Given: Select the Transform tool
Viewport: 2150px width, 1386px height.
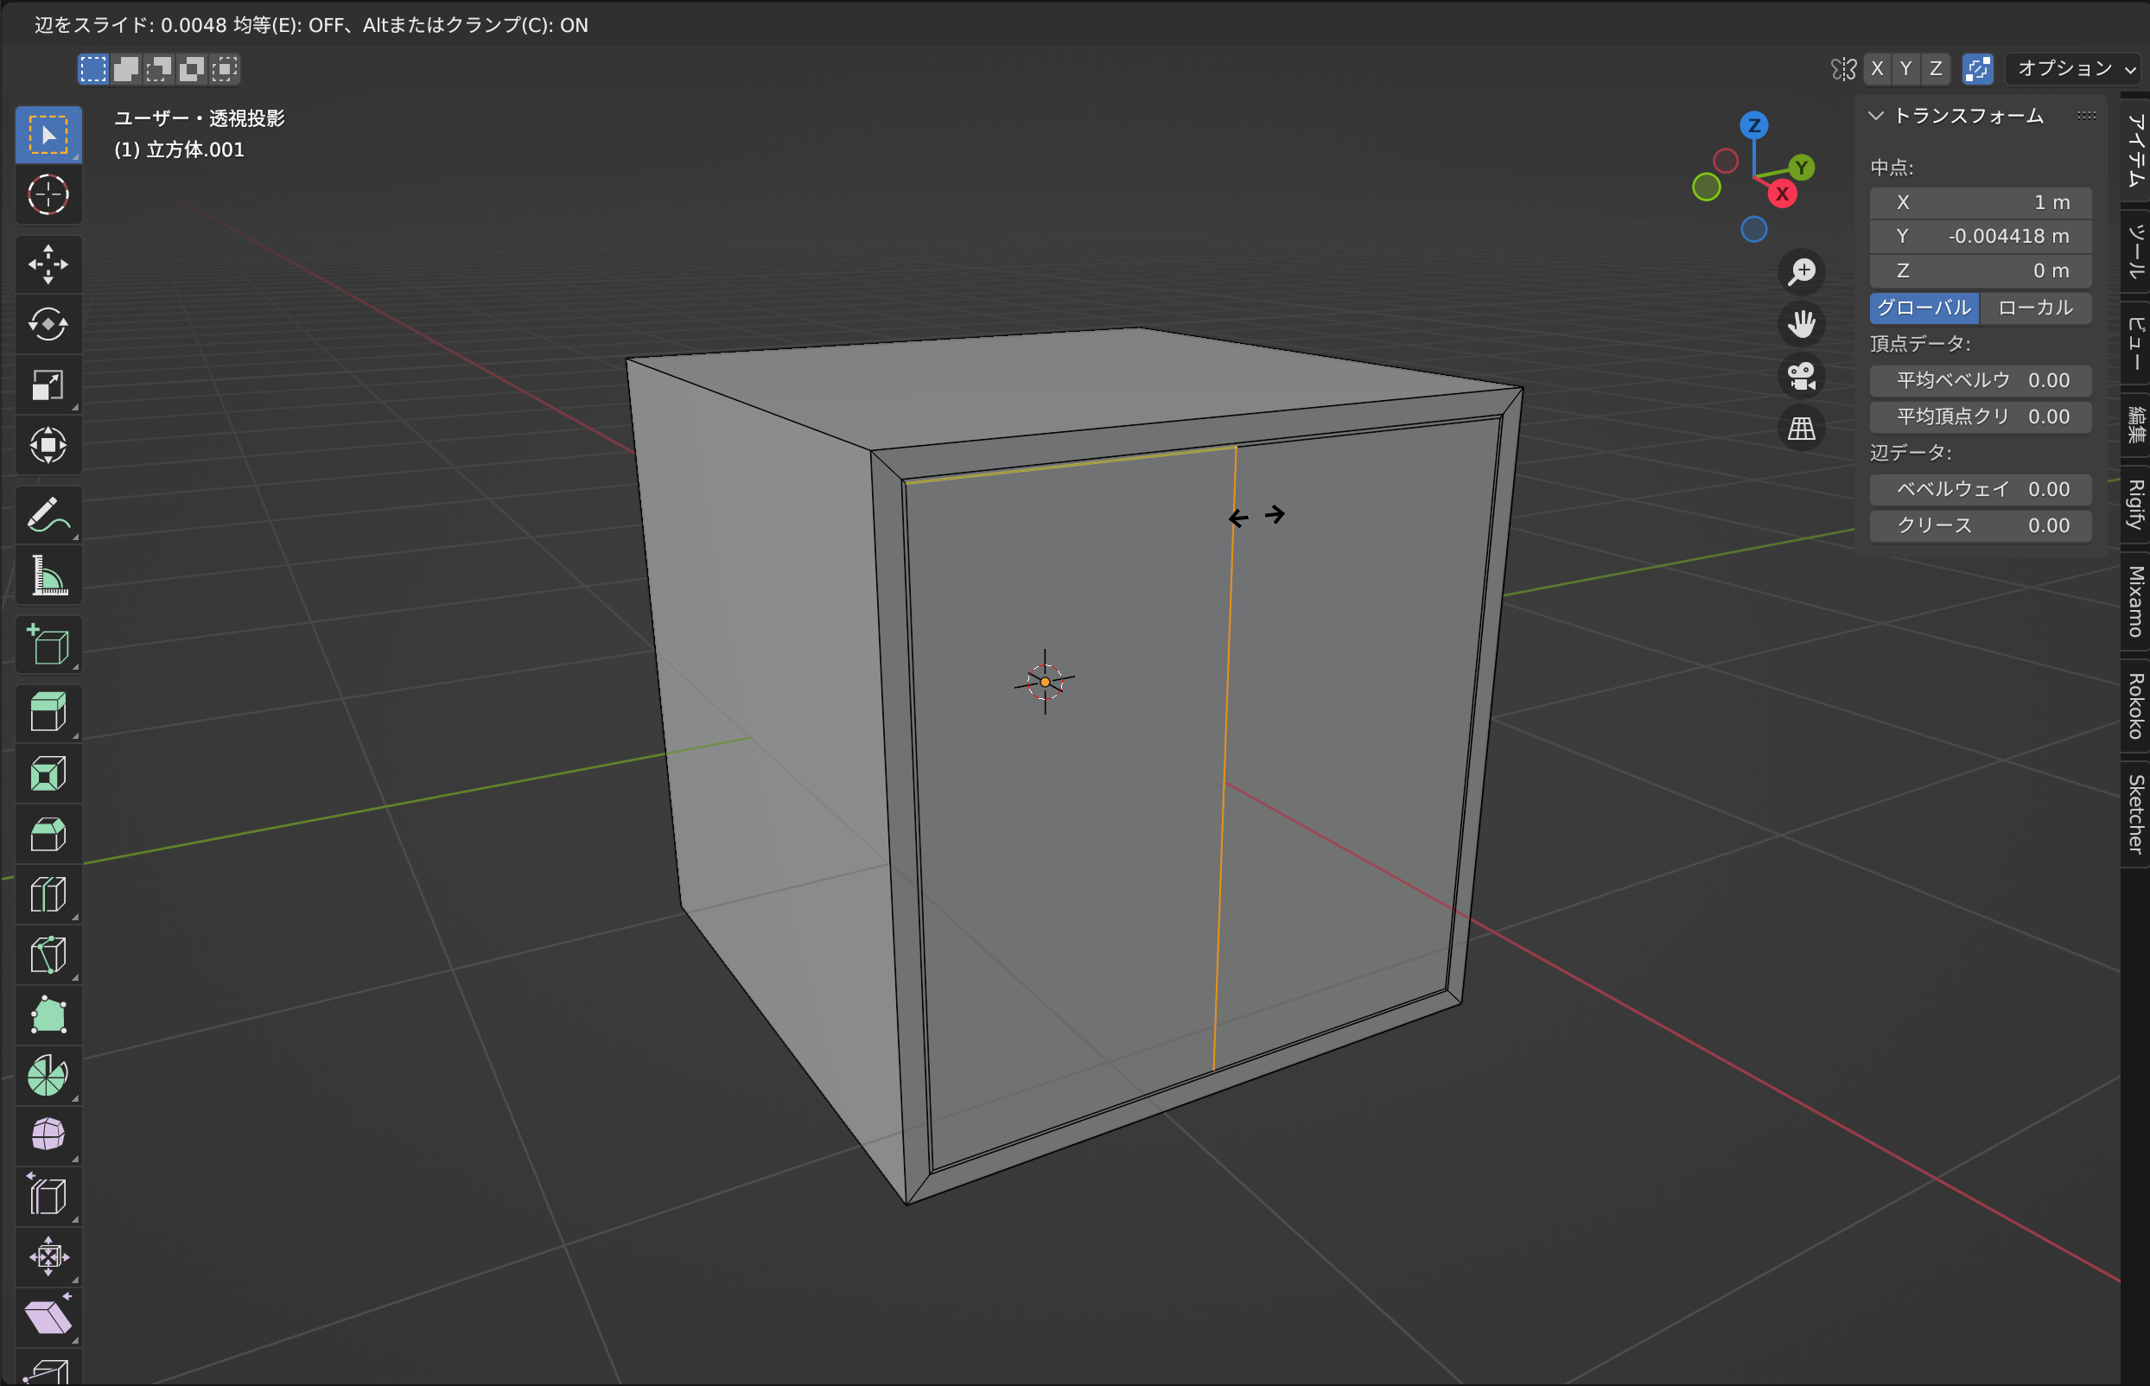Looking at the screenshot, I should tap(48, 445).
